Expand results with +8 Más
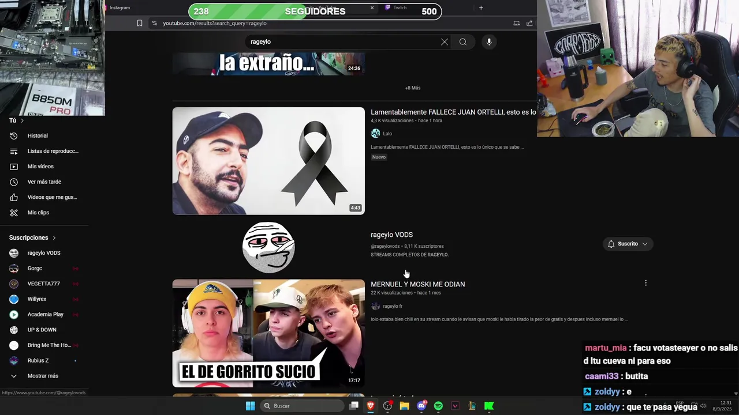This screenshot has height=415, width=739. tap(413, 88)
